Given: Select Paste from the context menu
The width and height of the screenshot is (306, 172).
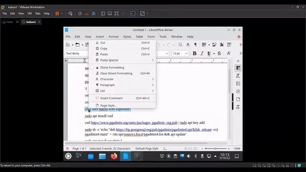Looking at the screenshot, I should 122,54.
